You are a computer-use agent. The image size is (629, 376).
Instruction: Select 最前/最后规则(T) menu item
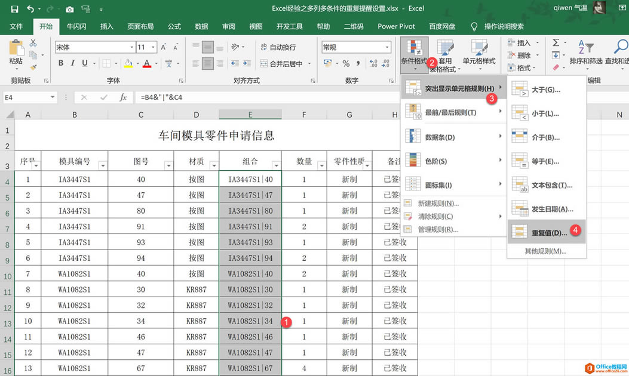(453, 112)
